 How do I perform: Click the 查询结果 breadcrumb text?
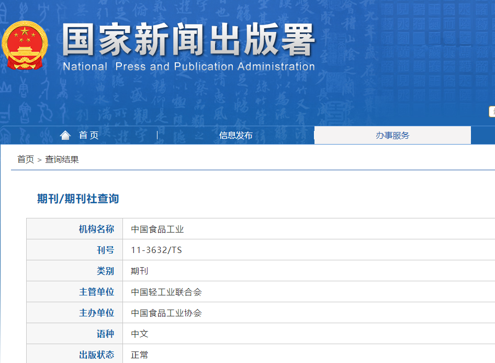pos(62,159)
